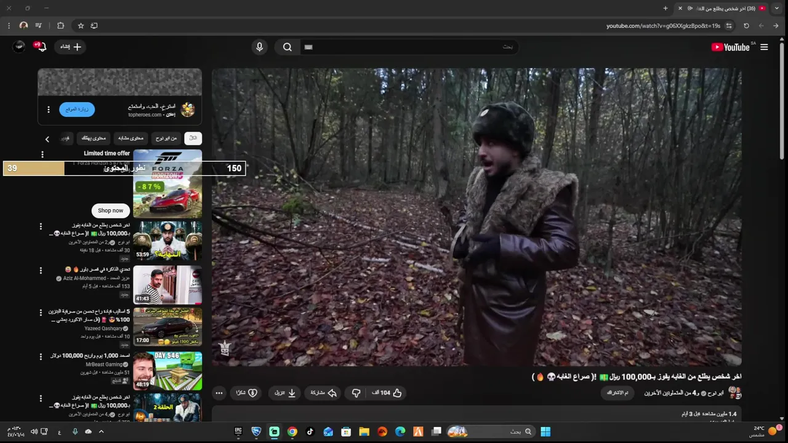Open taskbar volume control

[x=34, y=432]
